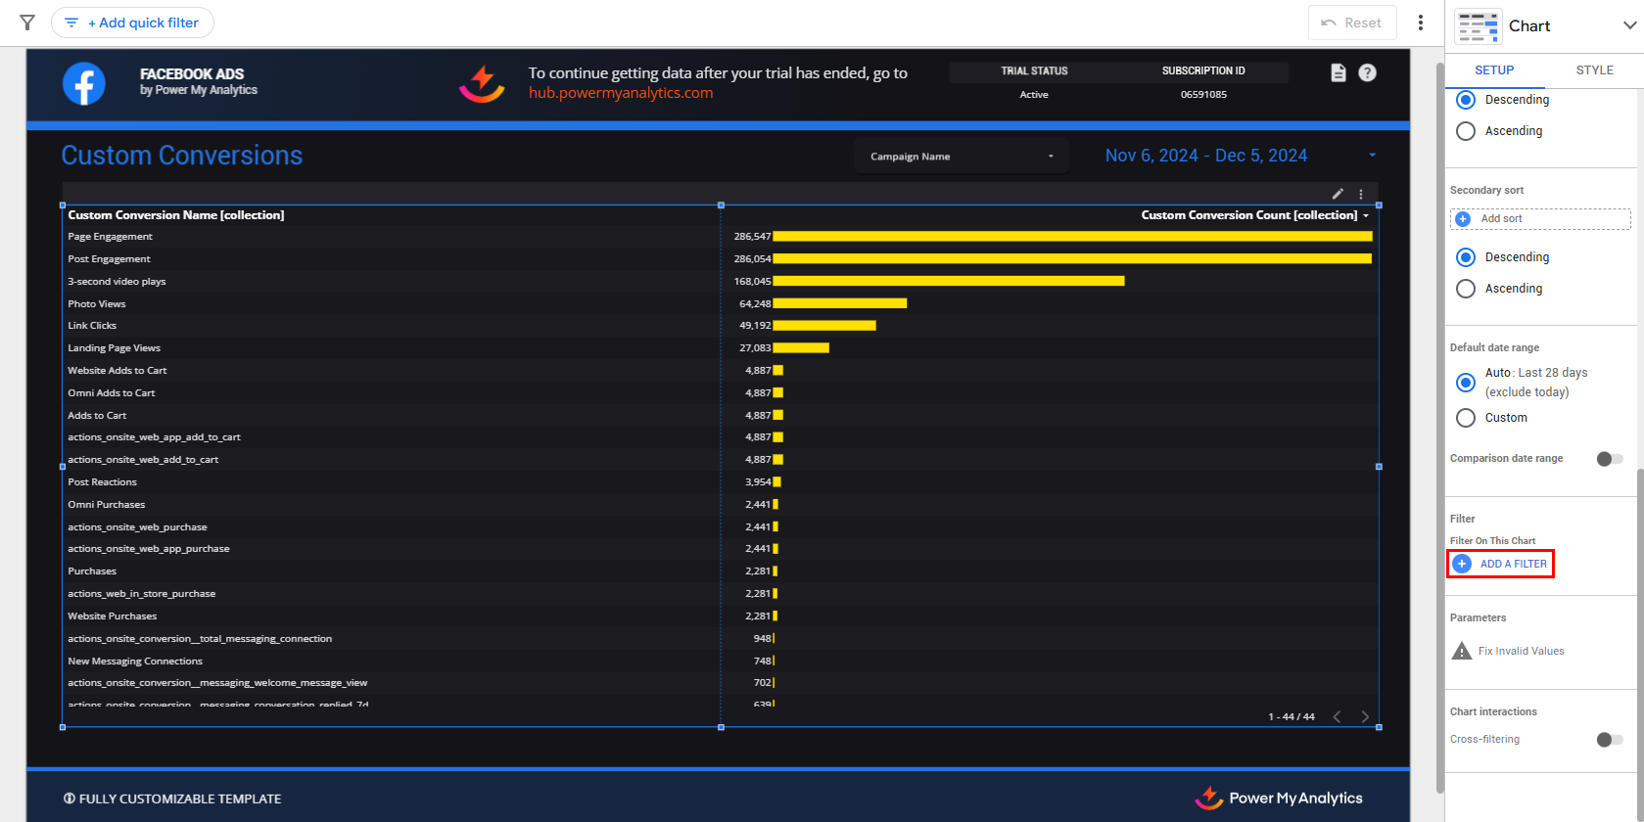The height and width of the screenshot is (822, 1644).
Task: Click Add quick filter button
Action: pos(132,23)
